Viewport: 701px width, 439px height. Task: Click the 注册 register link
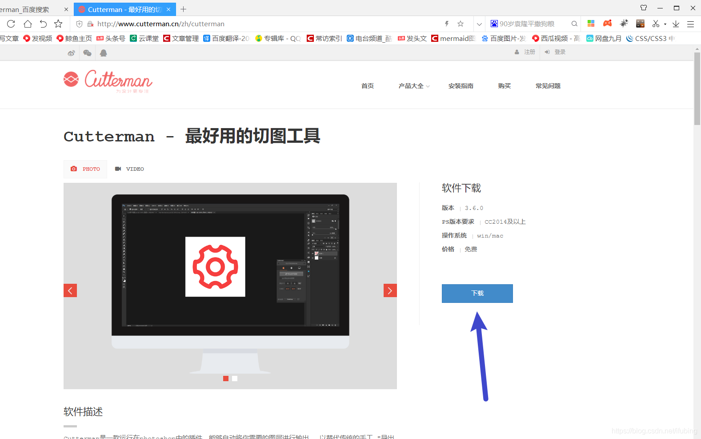pos(525,52)
